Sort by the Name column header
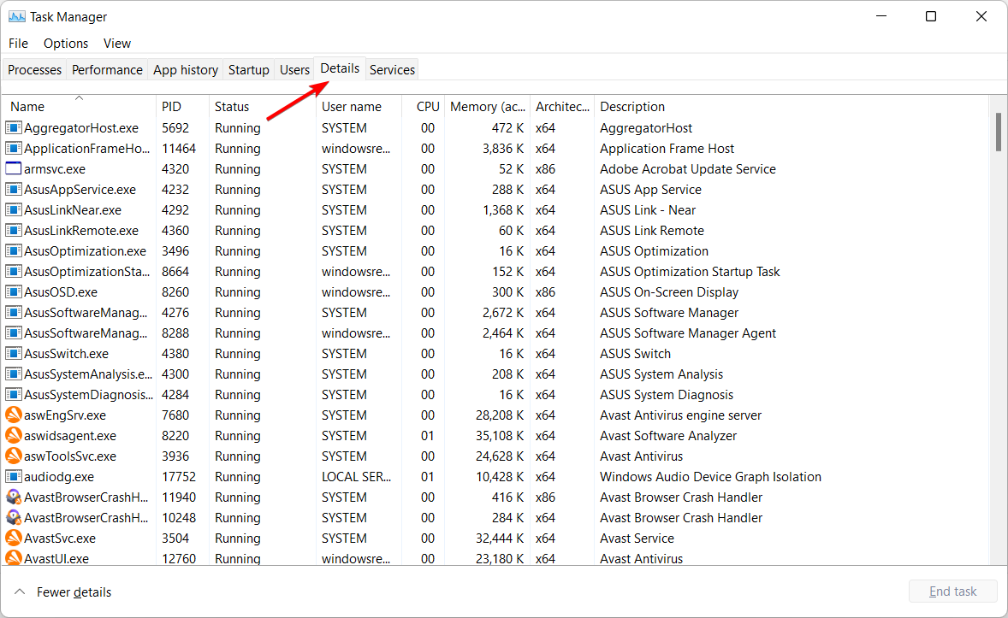Viewport: 1008px width, 618px height. point(80,106)
